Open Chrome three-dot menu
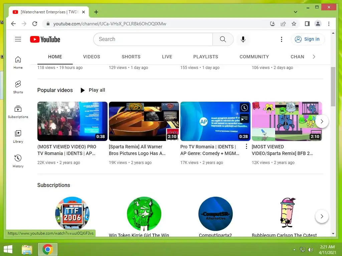 pyautogui.click(x=329, y=24)
